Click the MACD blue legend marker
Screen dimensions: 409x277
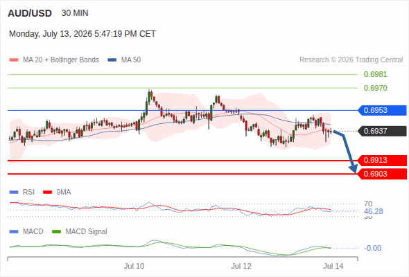pyautogui.click(x=14, y=232)
